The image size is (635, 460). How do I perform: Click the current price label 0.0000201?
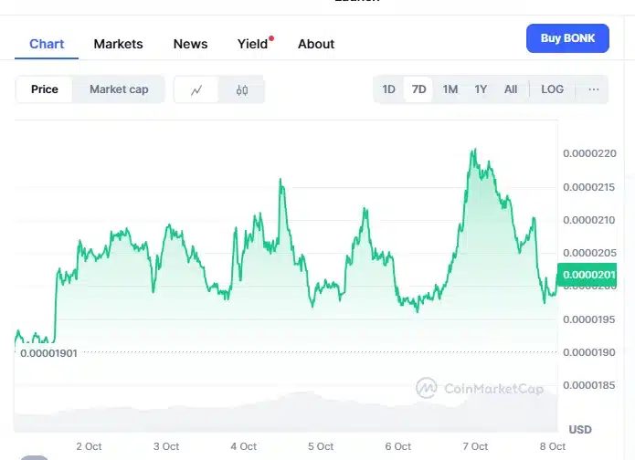tap(592, 275)
